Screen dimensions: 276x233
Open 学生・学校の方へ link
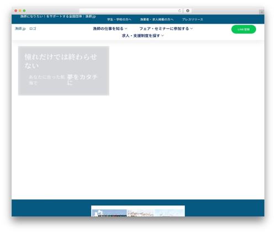pos(119,19)
